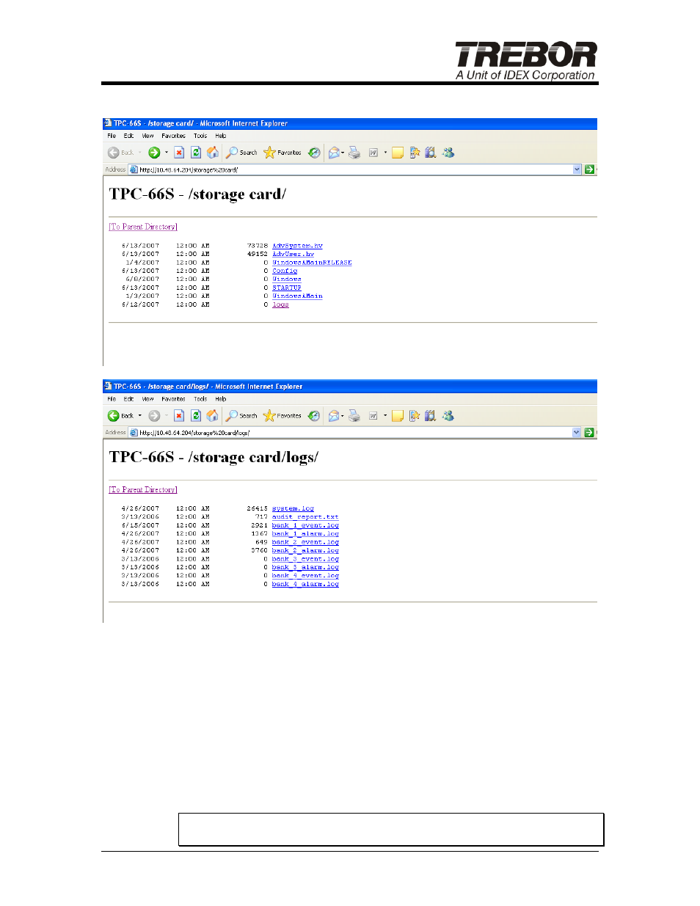This screenshot has height=906, width=700.
Task: Open AdvSystem.hv file link
Action: coord(297,246)
